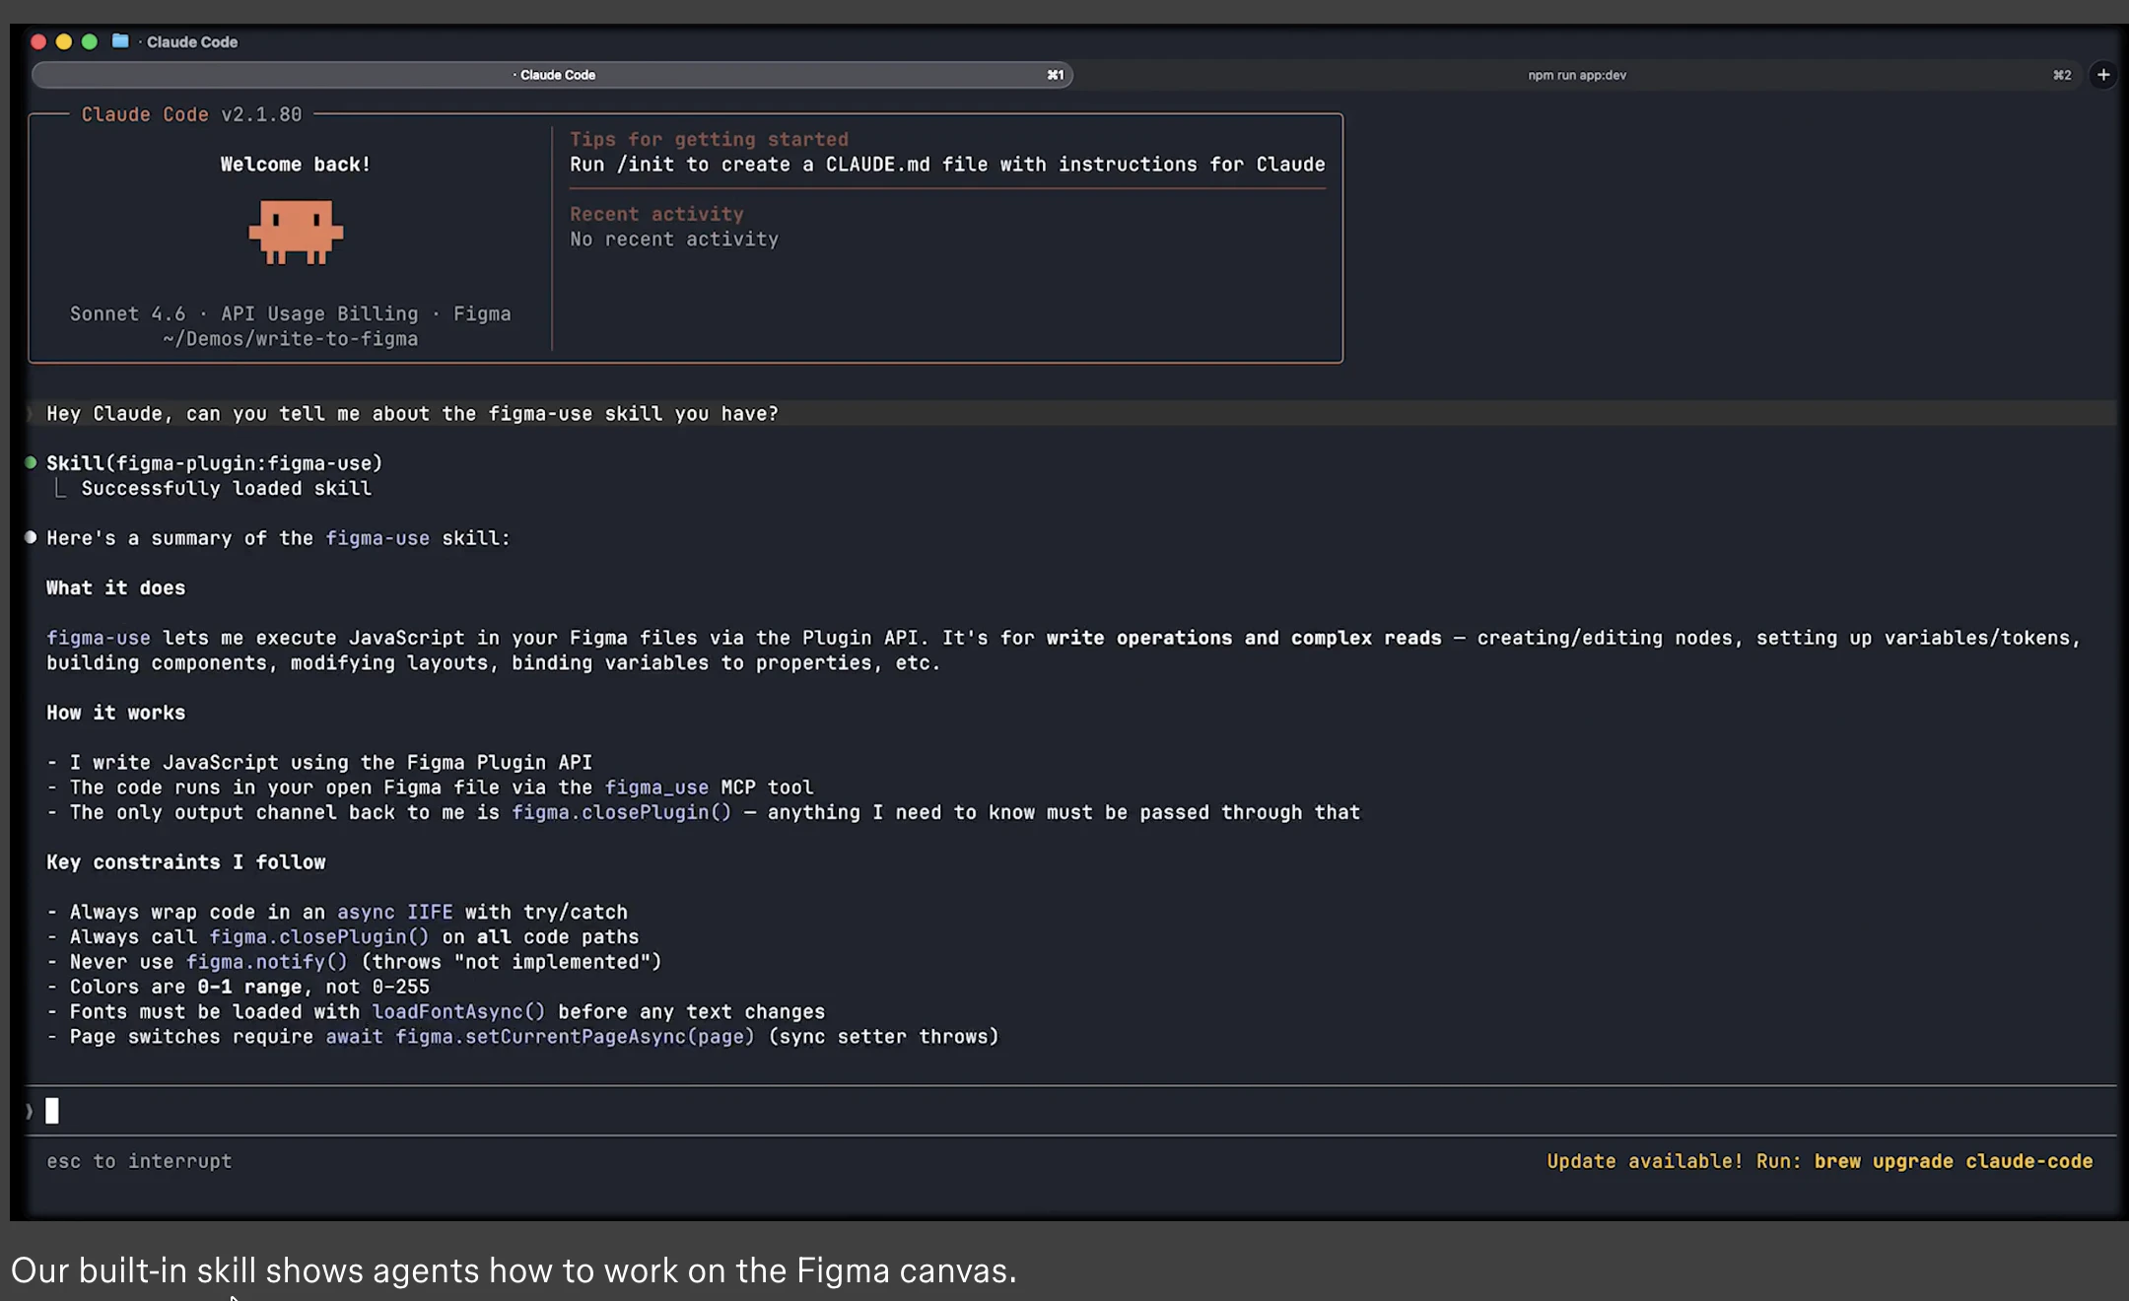
Task: Click the No recent activity text
Action: [x=674, y=239]
